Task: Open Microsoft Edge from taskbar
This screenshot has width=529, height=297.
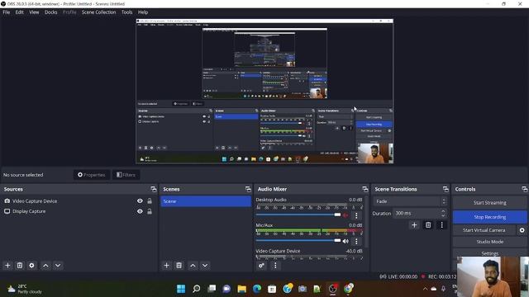Action: [x=257, y=289]
